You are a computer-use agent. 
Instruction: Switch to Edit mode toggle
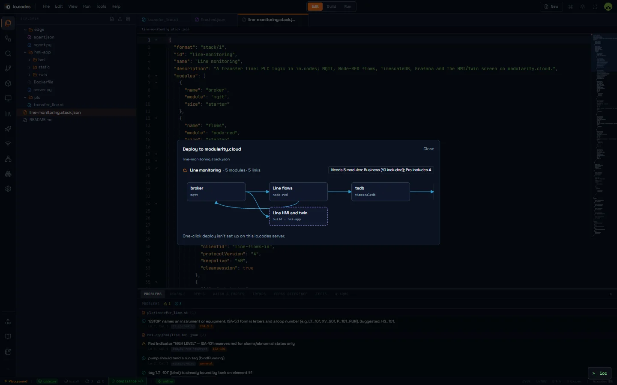point(315,6)
